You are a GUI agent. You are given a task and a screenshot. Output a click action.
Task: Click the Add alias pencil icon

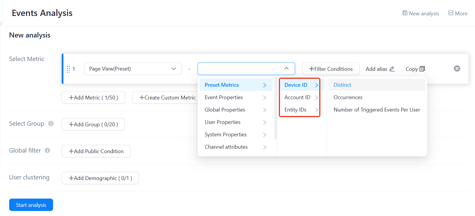click(x=392, y=69)
